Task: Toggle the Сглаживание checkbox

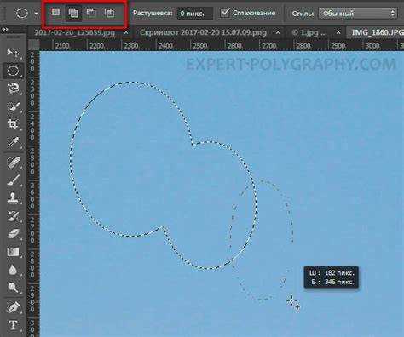Action: 225,13
